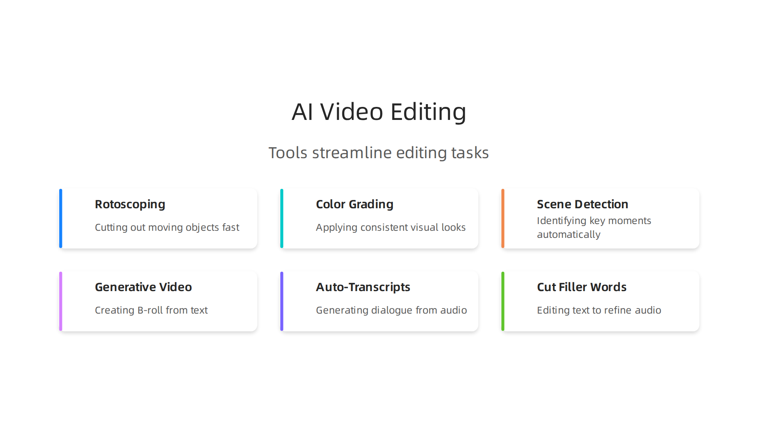Click the 'AI Video Editing' title
The height and width of the screenshot is (426, 758).
tap(379, 112)
